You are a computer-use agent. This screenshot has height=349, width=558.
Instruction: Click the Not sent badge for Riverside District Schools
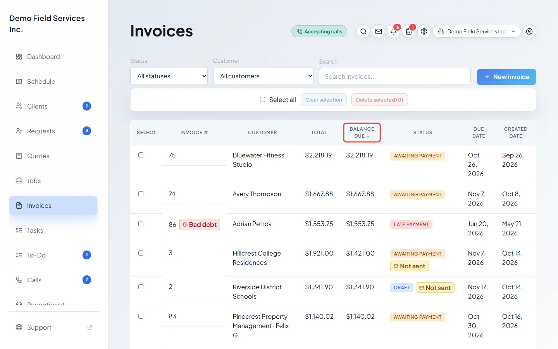pyautogui.click(x=435, y=288)
